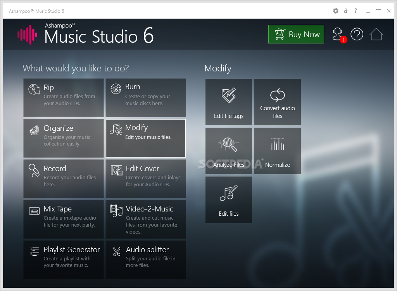Launch Edit file tags tool
This screenshot has width=397, height=291.
pos(229,102)
